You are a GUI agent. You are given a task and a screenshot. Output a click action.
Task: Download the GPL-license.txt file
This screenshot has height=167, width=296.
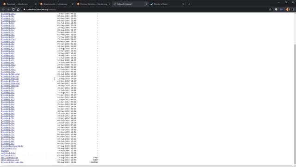point(9,158)
